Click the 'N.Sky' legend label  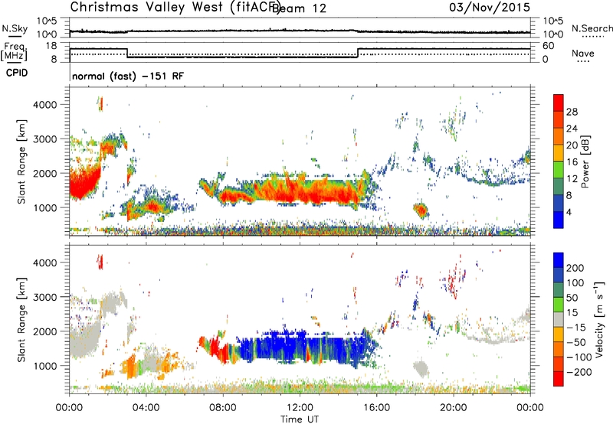15,28
